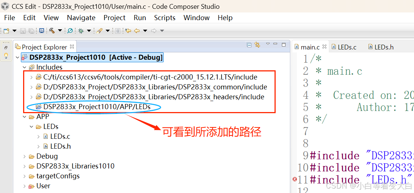Select LEDs.c file in the tree
Image resolution: width=414 pixels, height=193 pixels.
coord(57,136)
